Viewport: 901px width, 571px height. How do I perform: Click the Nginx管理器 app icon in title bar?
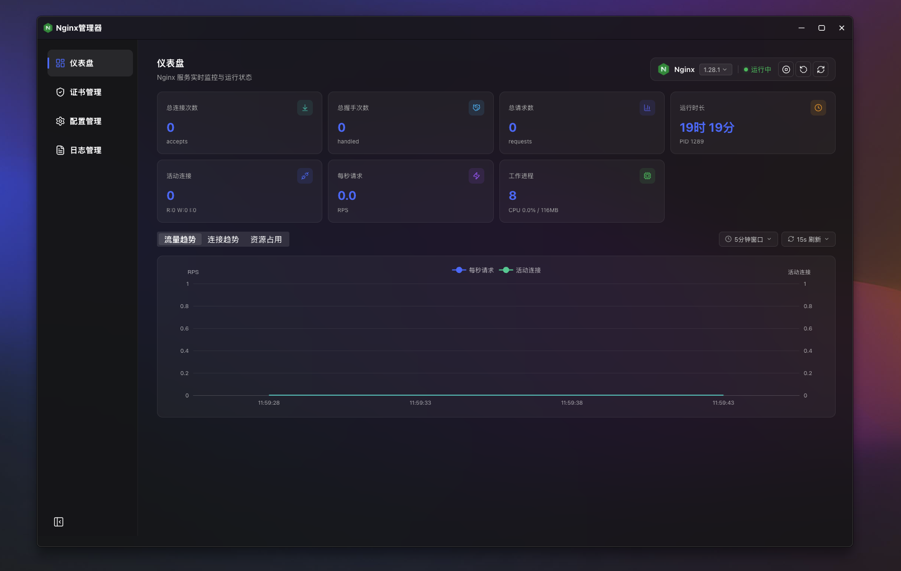(48, 28)
